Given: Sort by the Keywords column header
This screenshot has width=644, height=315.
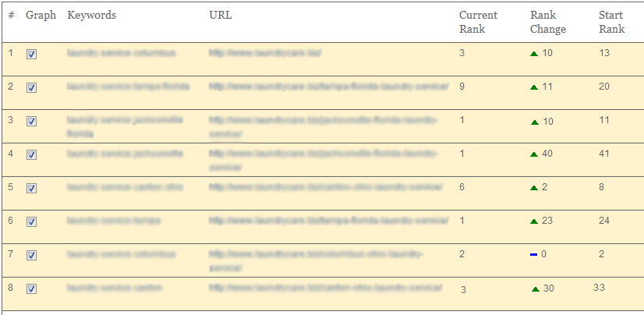Looking at the screenshot, I should click(x=91, y=15).
